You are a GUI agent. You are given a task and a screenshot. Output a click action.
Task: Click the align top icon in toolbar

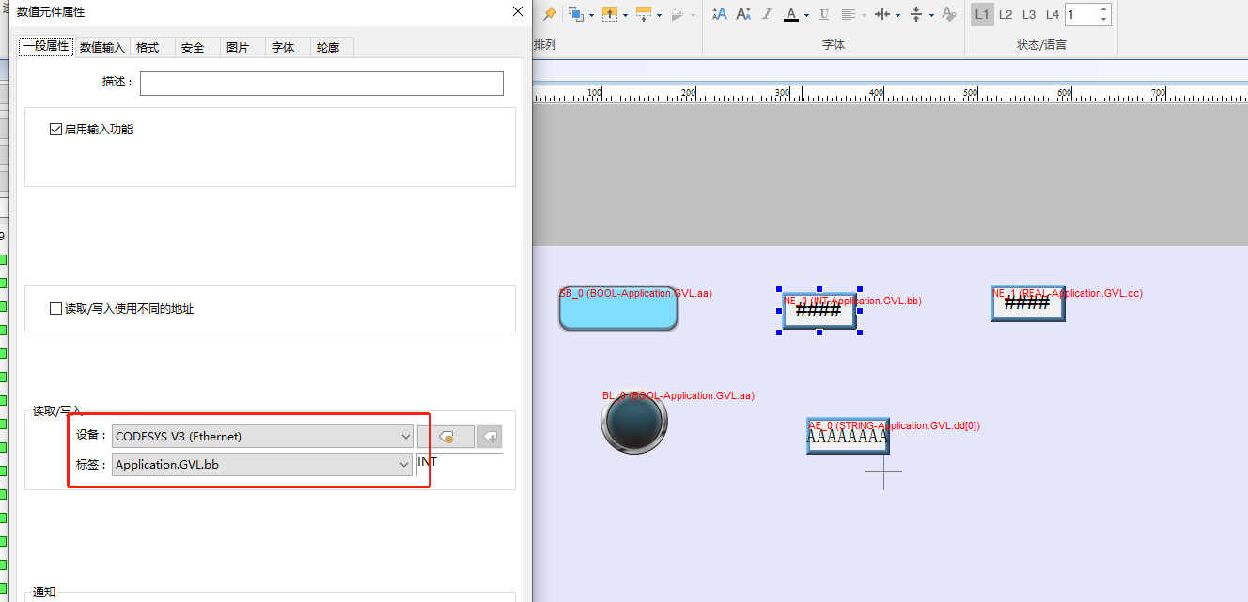[609, 14]
